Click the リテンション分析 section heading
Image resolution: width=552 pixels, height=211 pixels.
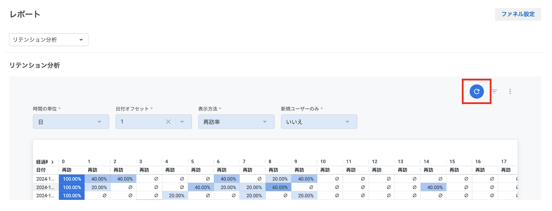[35, 65]
